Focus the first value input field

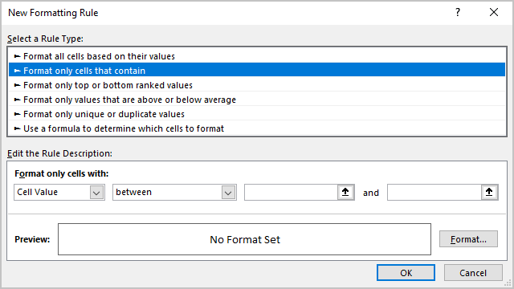click(291, 192)
